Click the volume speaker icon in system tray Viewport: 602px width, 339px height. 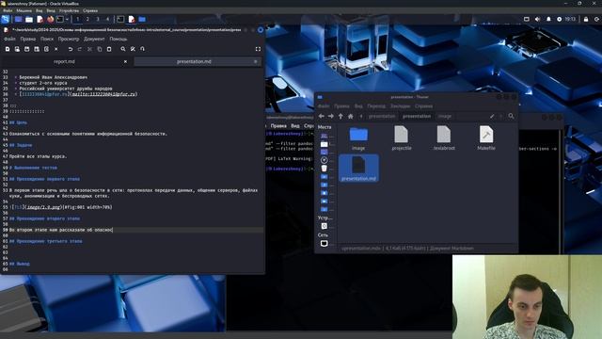pyautogui.click(x=537, y=19)
